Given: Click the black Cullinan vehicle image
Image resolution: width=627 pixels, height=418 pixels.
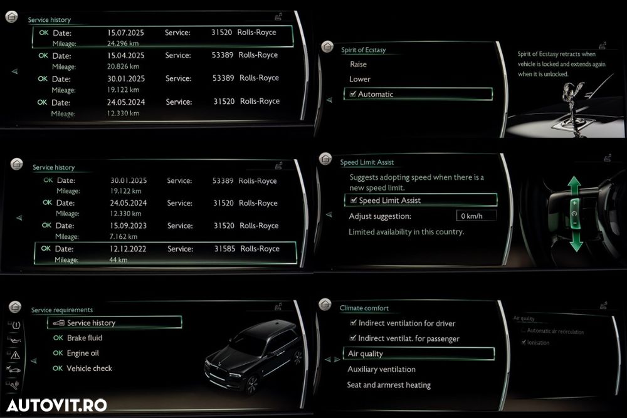Looking at the screenshot, I should (253, 357).
